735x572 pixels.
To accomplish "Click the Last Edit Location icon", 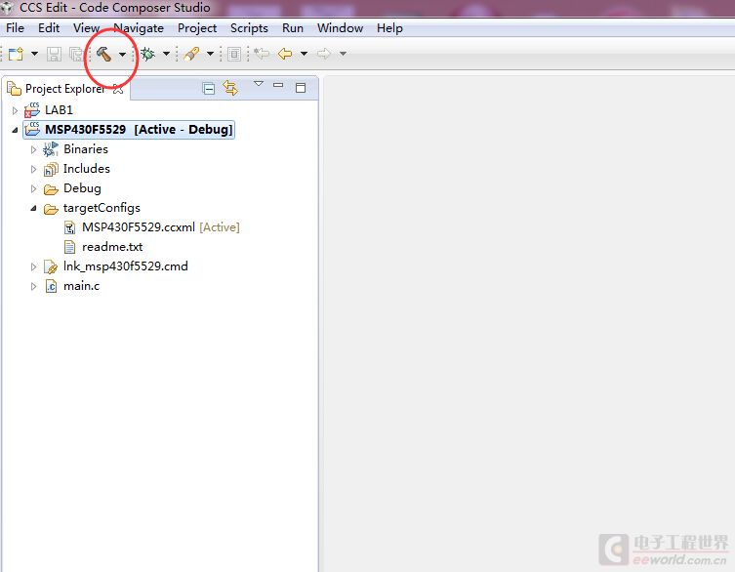I will (262, 54).
